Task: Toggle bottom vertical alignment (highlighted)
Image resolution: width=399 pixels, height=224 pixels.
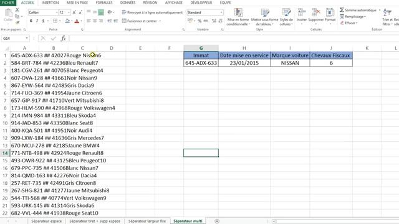Action: pos(101,12)
